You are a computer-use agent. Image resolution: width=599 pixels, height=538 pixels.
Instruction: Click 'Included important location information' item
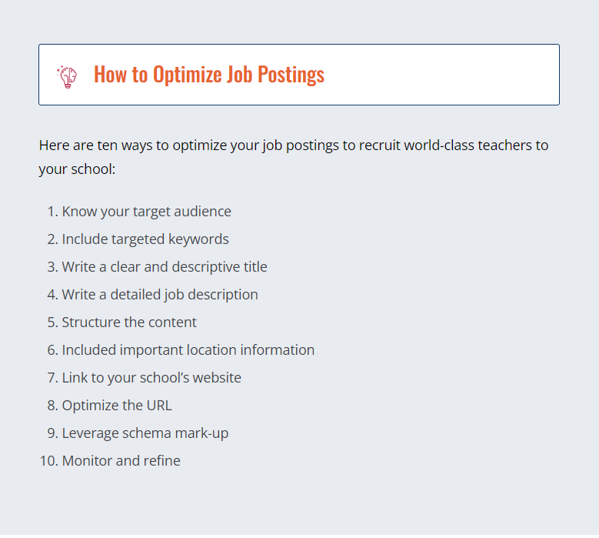188,350
